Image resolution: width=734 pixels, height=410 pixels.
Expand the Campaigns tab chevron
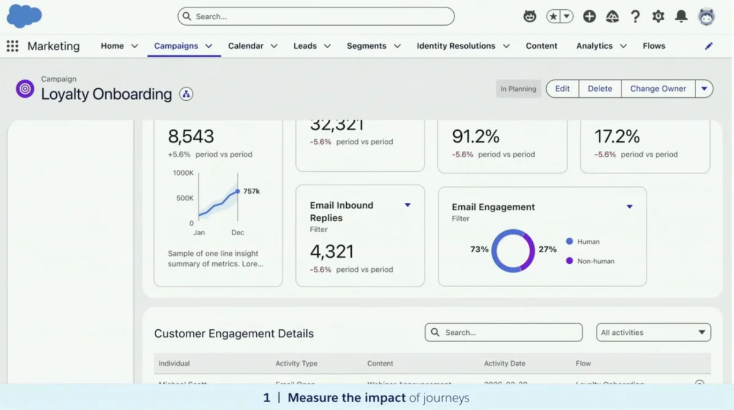pyautogui.click(x=209, y=46)
